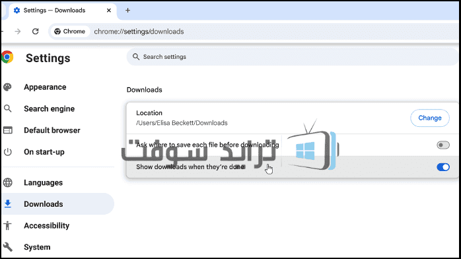This screenshot has height=259, width=461.
Task: Click the forward navigation arrow
Action: [18, 31]
